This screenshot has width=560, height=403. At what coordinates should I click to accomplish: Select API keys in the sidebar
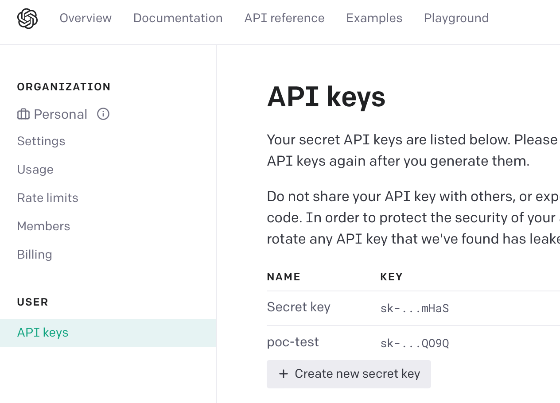108,333
